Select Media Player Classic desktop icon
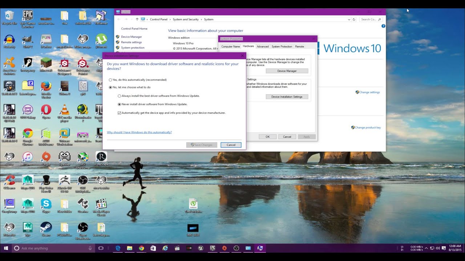 coord(101,207)
